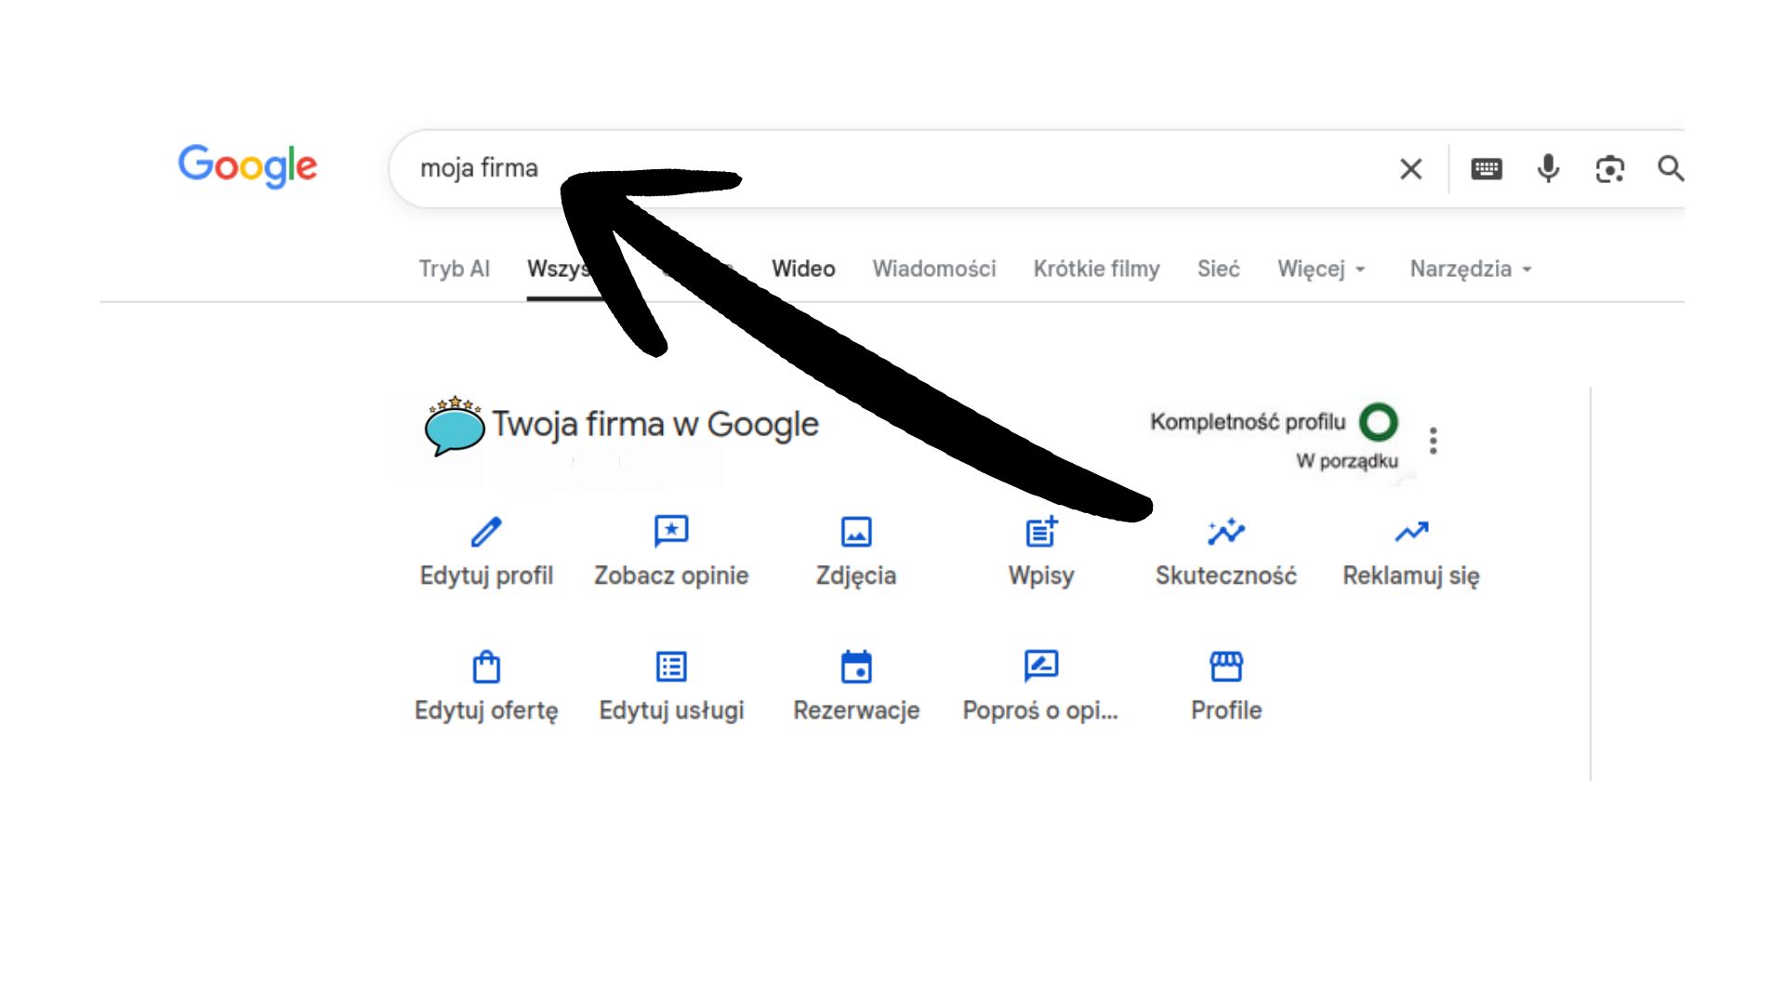Click the Reklamuj się trending arrow icon
This screenshot has height=1004, width=1785.
tap(1411, 532)
